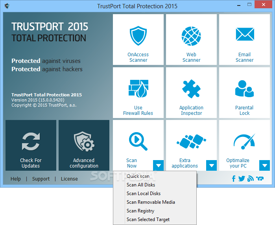Click the Optimize your PC gauge icon
This screenshot has height=225, width=275.
244,141
